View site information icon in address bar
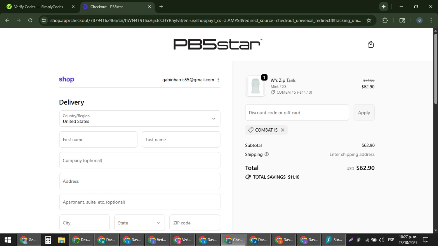The height and width of the screenshot is (246, 438). click(x=44, y=20)
